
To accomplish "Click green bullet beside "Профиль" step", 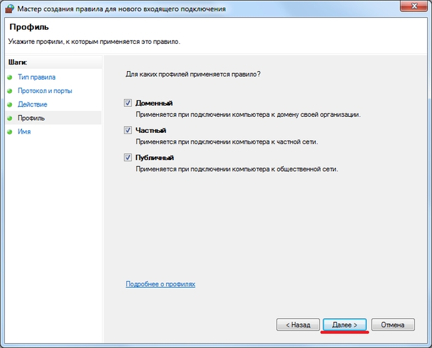I will 10,118.
